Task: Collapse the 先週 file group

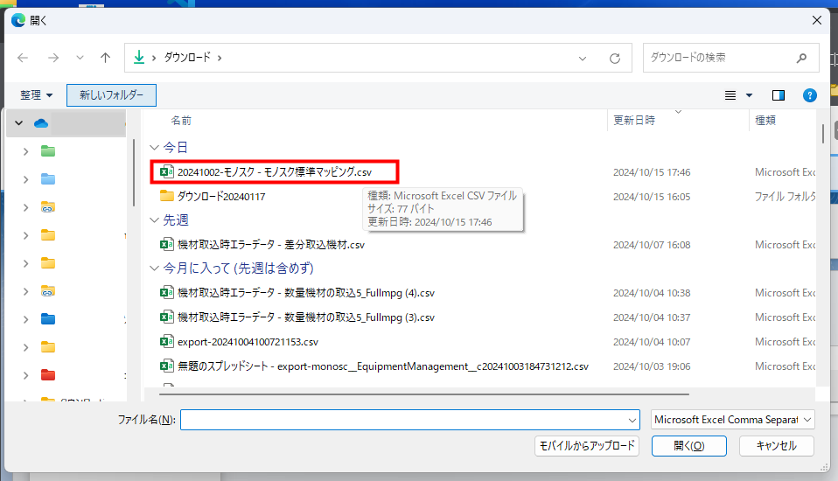Action: tap(155, 220)
